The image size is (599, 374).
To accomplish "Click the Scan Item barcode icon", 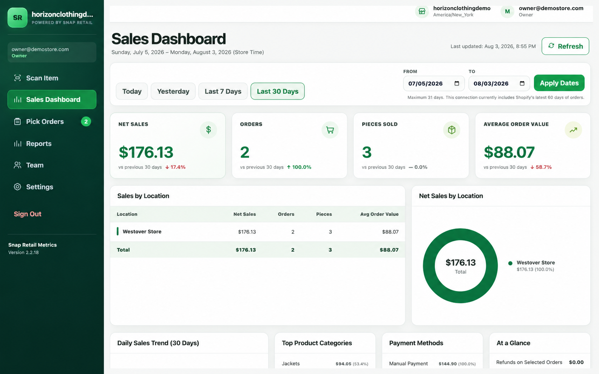I will [x=17, y=78].
